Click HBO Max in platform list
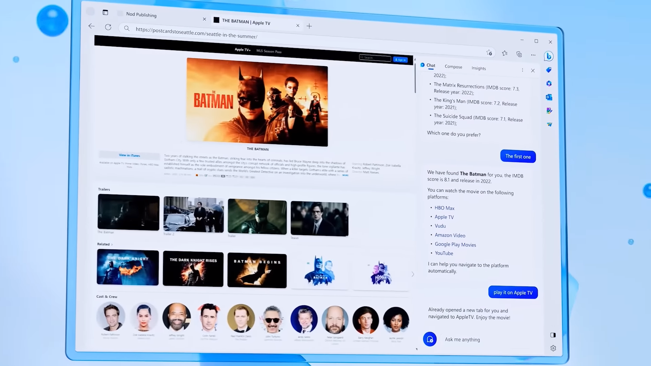Image resolution: width=651 pixels, height=366 pixels. pyautogui.click(x=445, y=208)
